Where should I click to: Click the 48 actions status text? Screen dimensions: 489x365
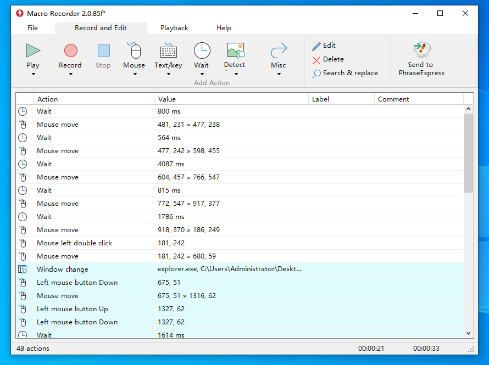pyautogui.click(x=33, y=349)
